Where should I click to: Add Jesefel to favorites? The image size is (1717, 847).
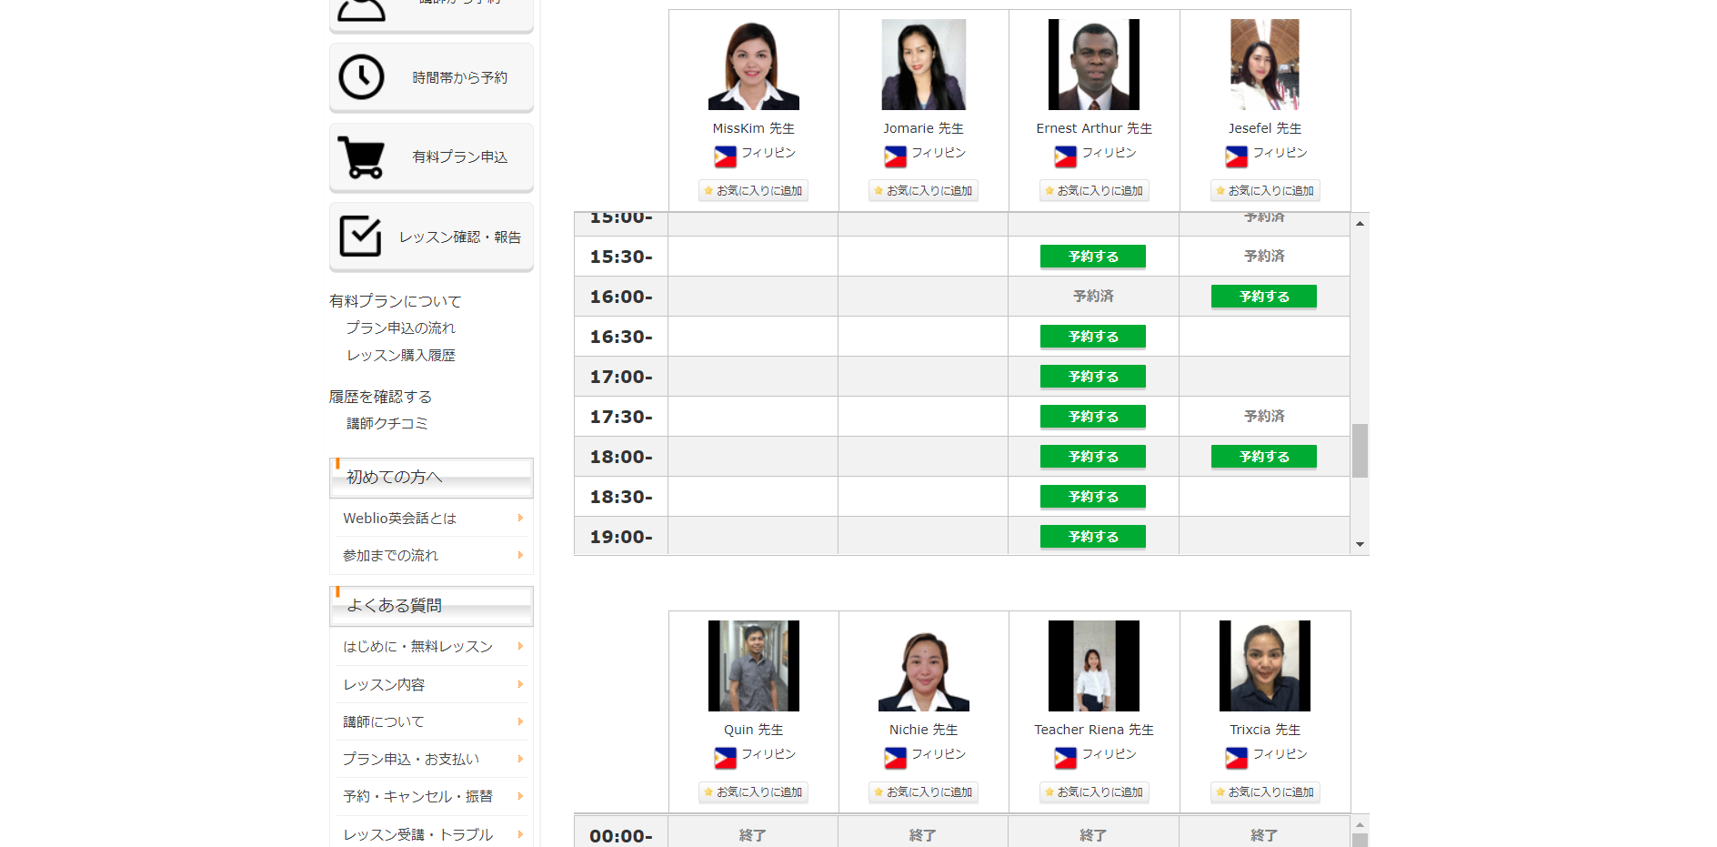(1264, 191)
